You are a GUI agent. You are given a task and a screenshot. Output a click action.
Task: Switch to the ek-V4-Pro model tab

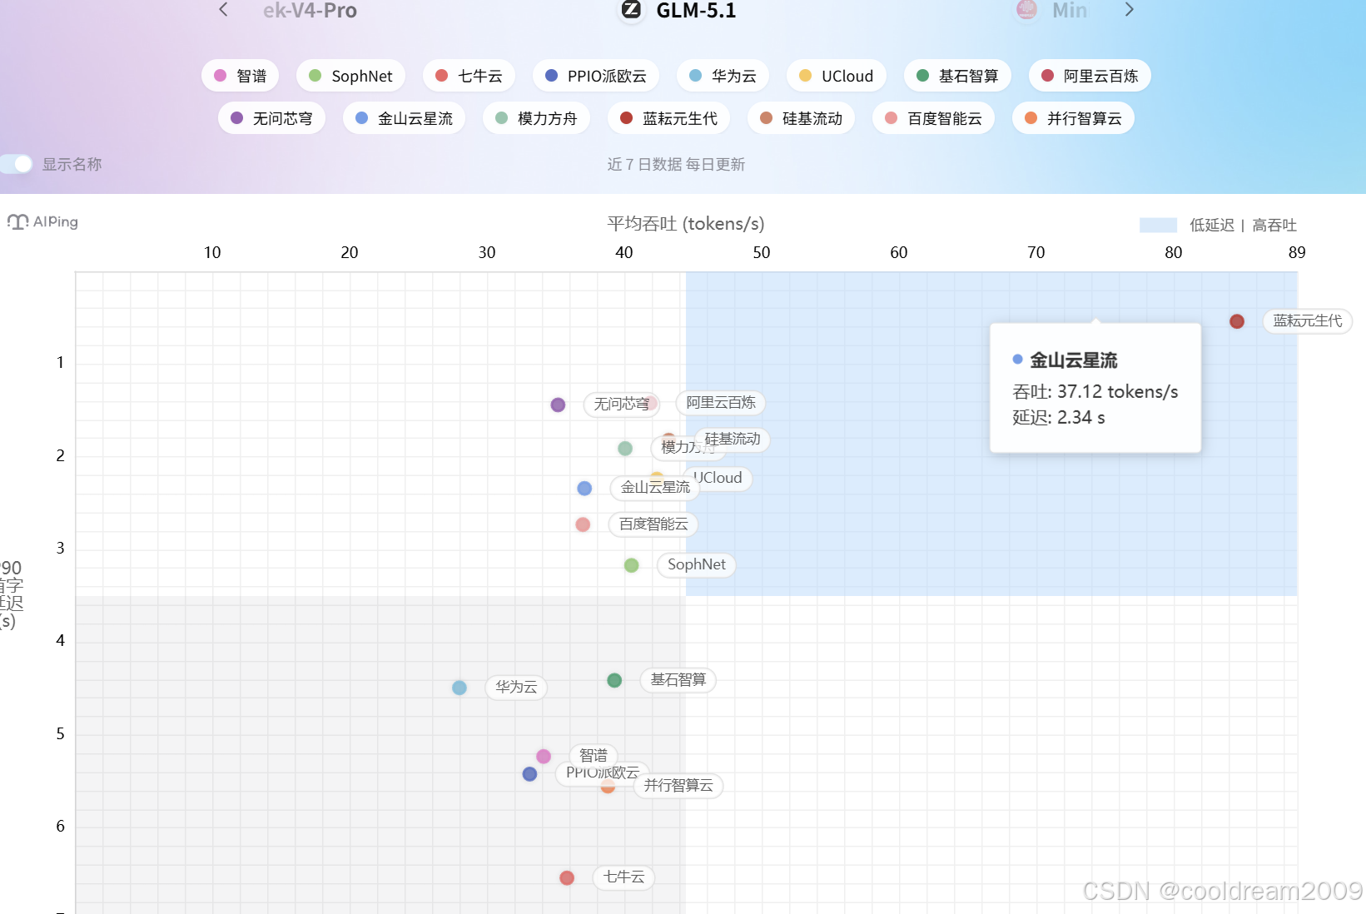(310, 10)
